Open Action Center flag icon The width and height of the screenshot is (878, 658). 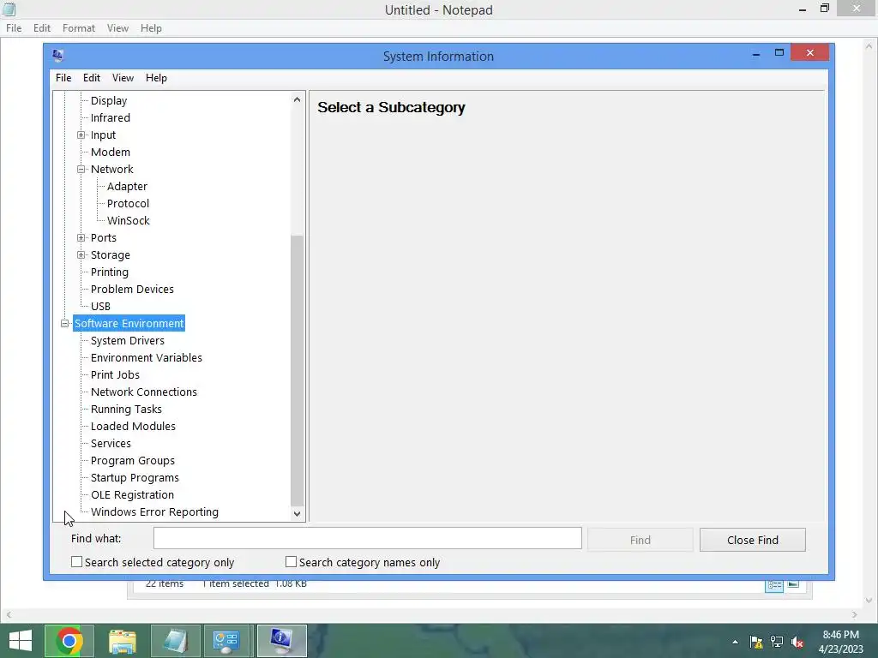pos(756,642)
